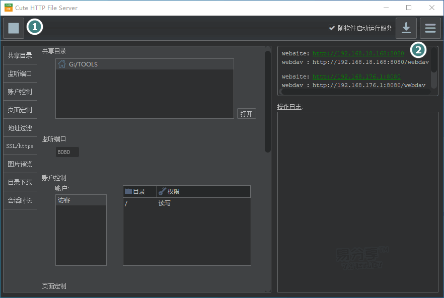Screen dimensions: 444x298
Task: Open the hamburger menu icon
Action: coord(430,28)
